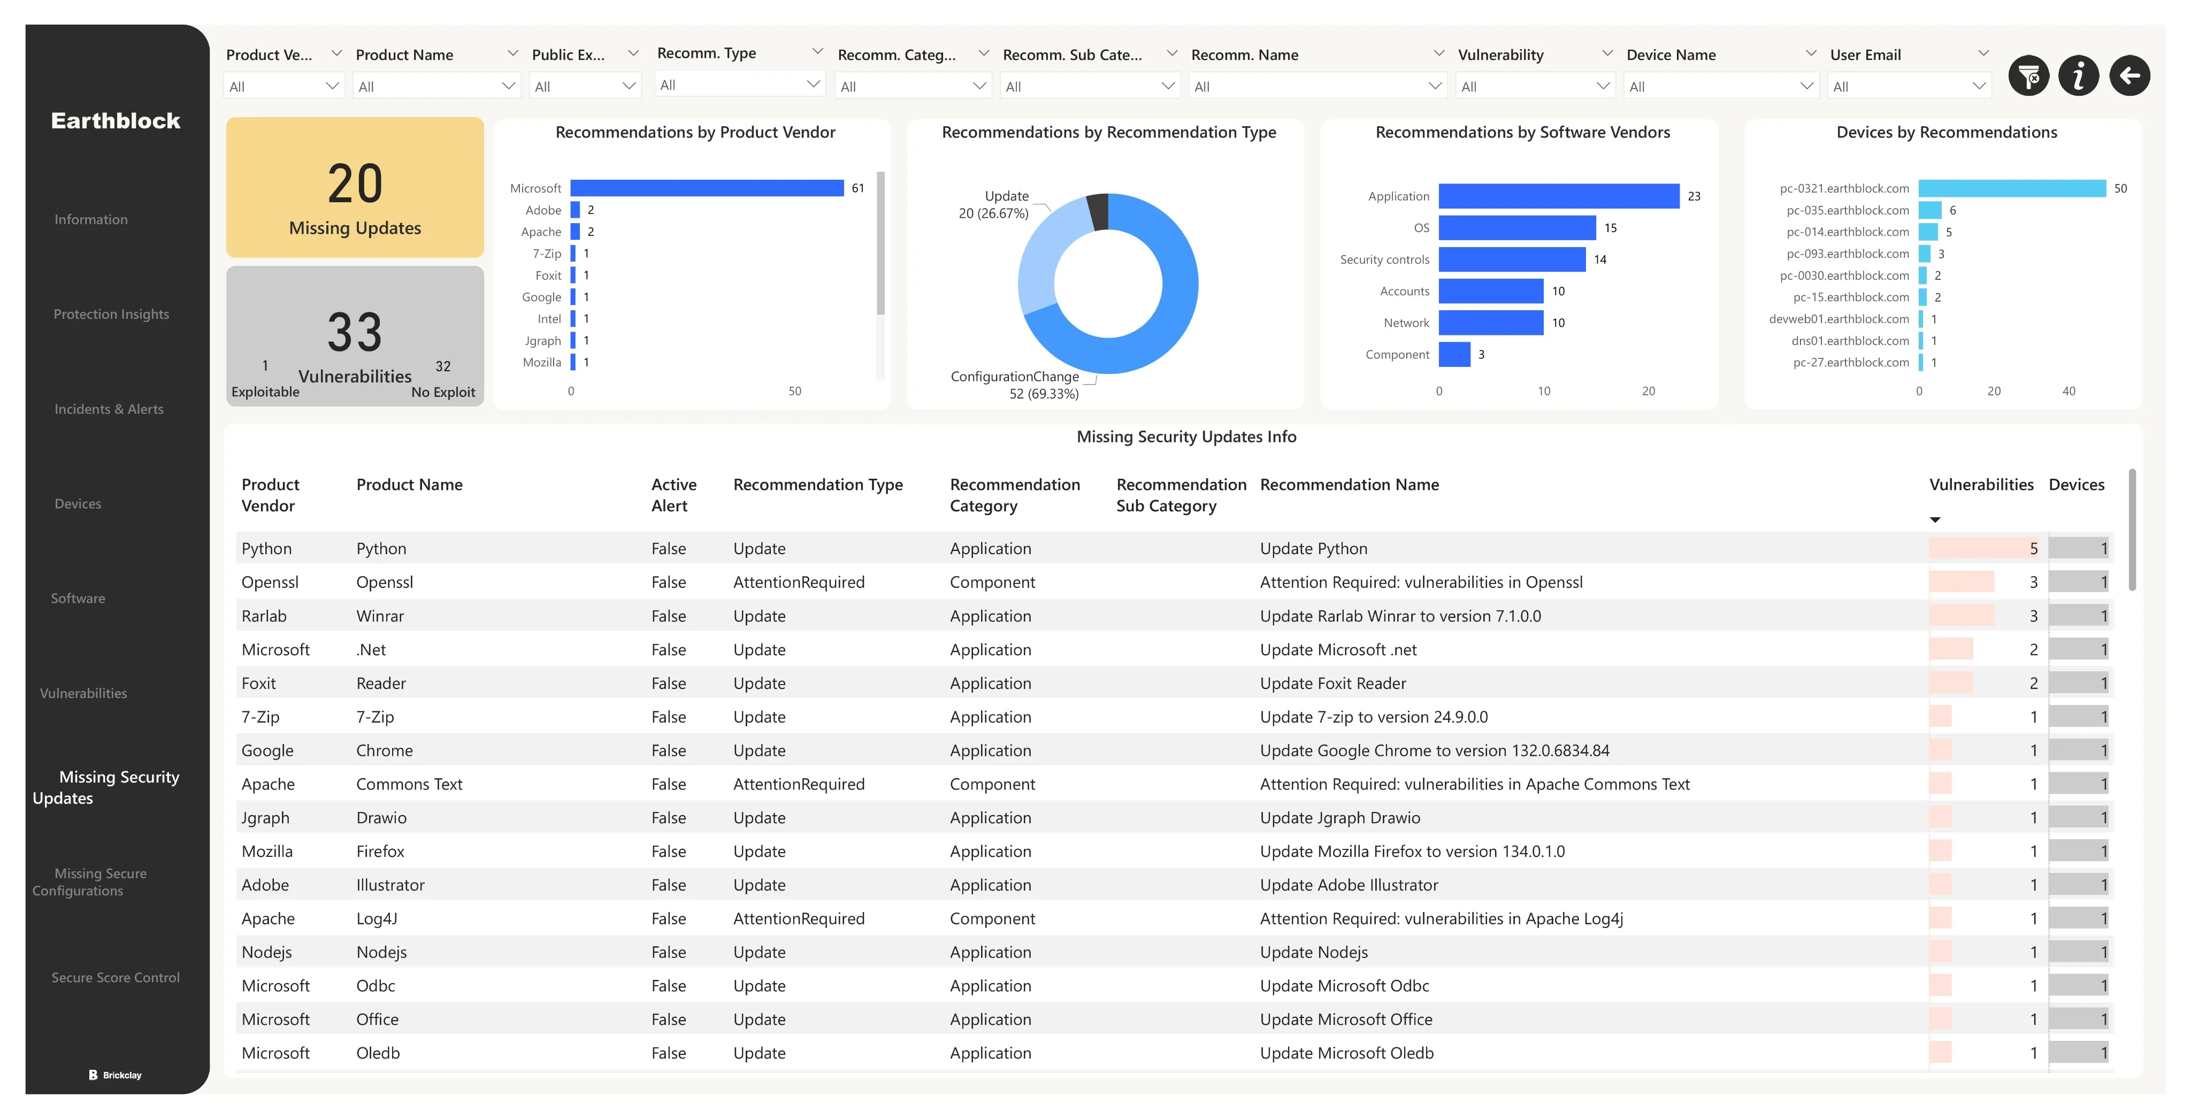Click the Brickclay logo in sidebar
The height and width of the screenshot is (1119, 2191).
click(x=116, y=1075)
